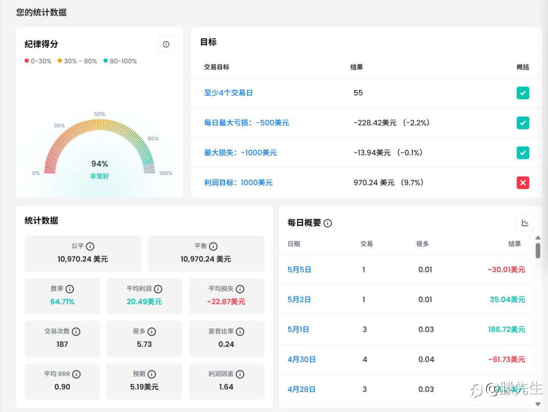Open 4月30日 daily summary entry

click(301, 360)
